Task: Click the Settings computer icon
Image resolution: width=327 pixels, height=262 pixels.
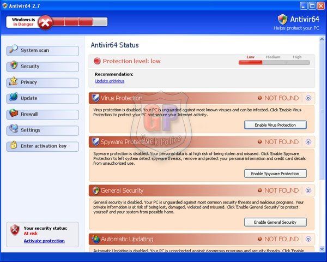Action: [14, 129]
